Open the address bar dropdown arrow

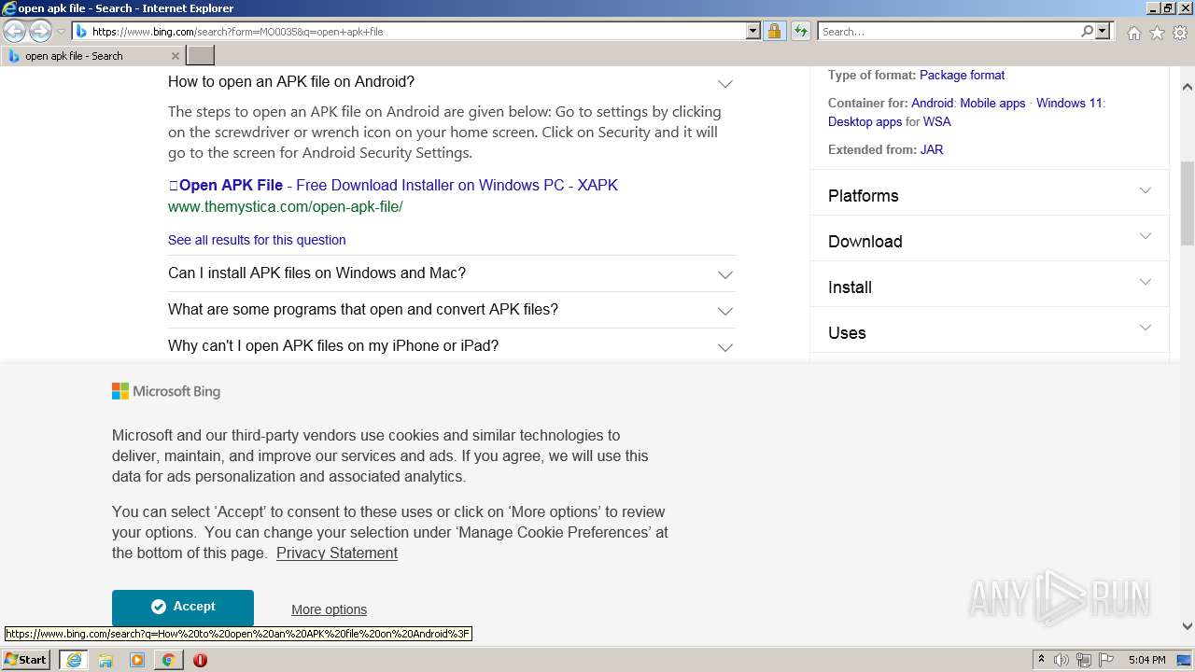coord(753,31)
